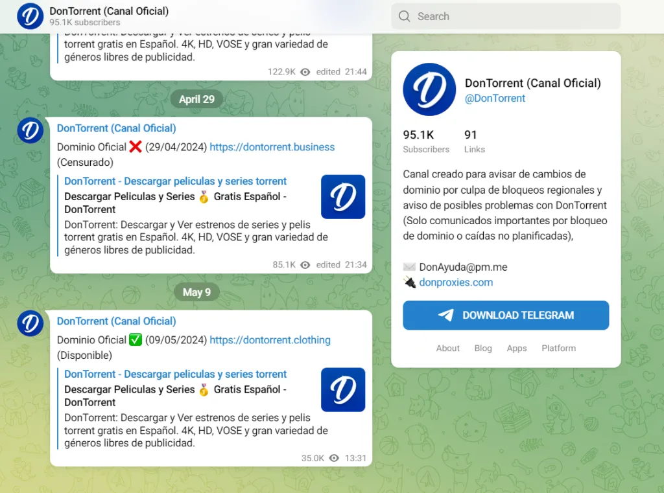Open the @DonTorrent handle link
Viewport: 664px width, 493px height.
coord(495,98)
